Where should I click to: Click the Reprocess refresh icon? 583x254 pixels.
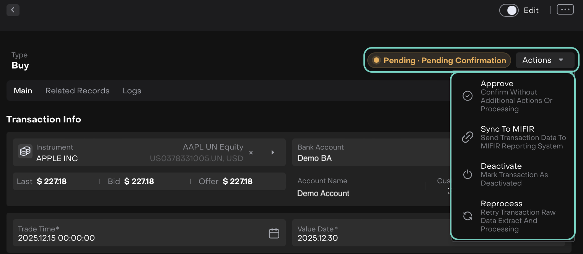point(467,216)
